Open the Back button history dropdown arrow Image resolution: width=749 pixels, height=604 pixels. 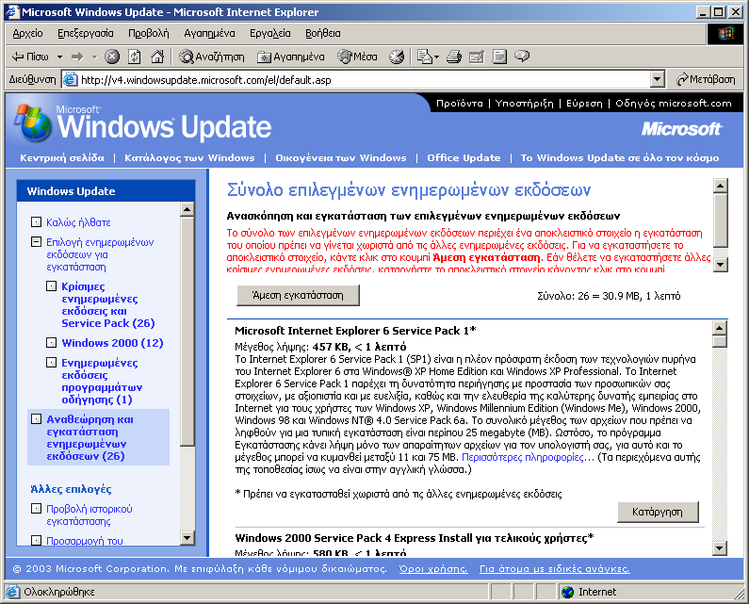point(59,57)
